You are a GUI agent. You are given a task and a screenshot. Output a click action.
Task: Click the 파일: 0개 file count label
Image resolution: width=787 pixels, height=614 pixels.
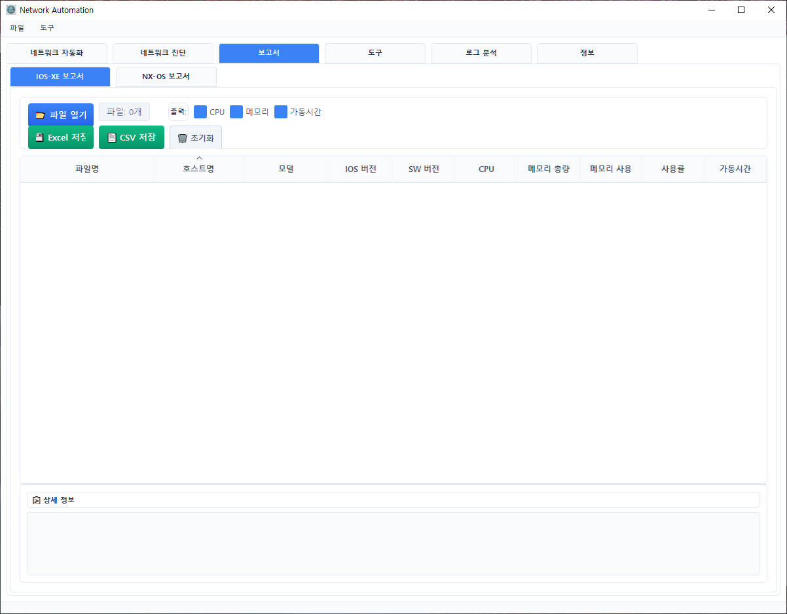(124, 112)
